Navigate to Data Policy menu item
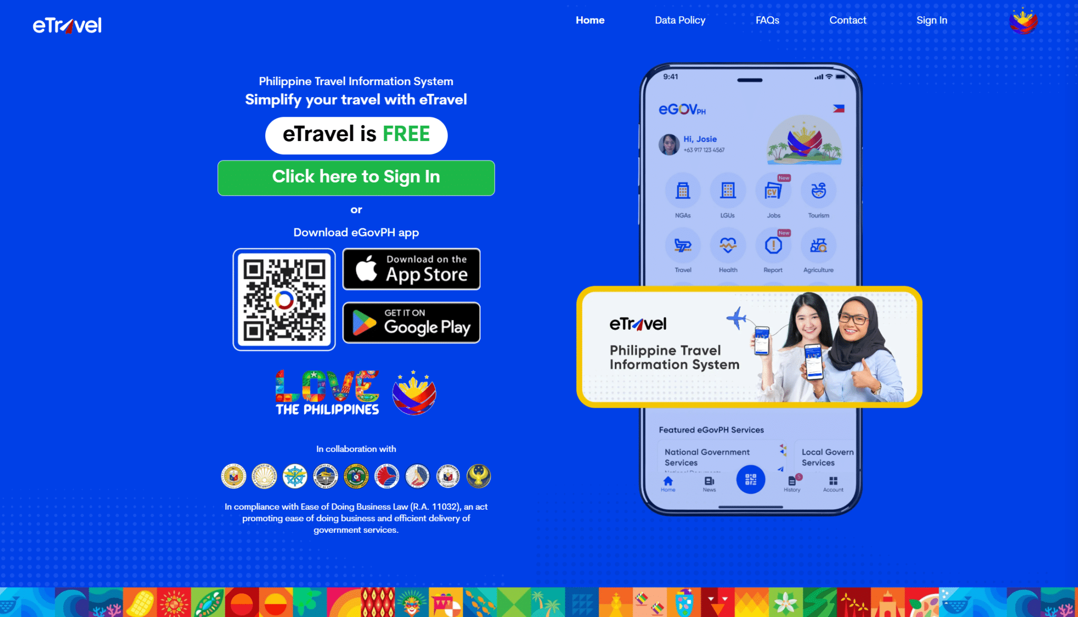This screenshot has width=1078, height=617. pyautogui.click(x=679, y=21)
